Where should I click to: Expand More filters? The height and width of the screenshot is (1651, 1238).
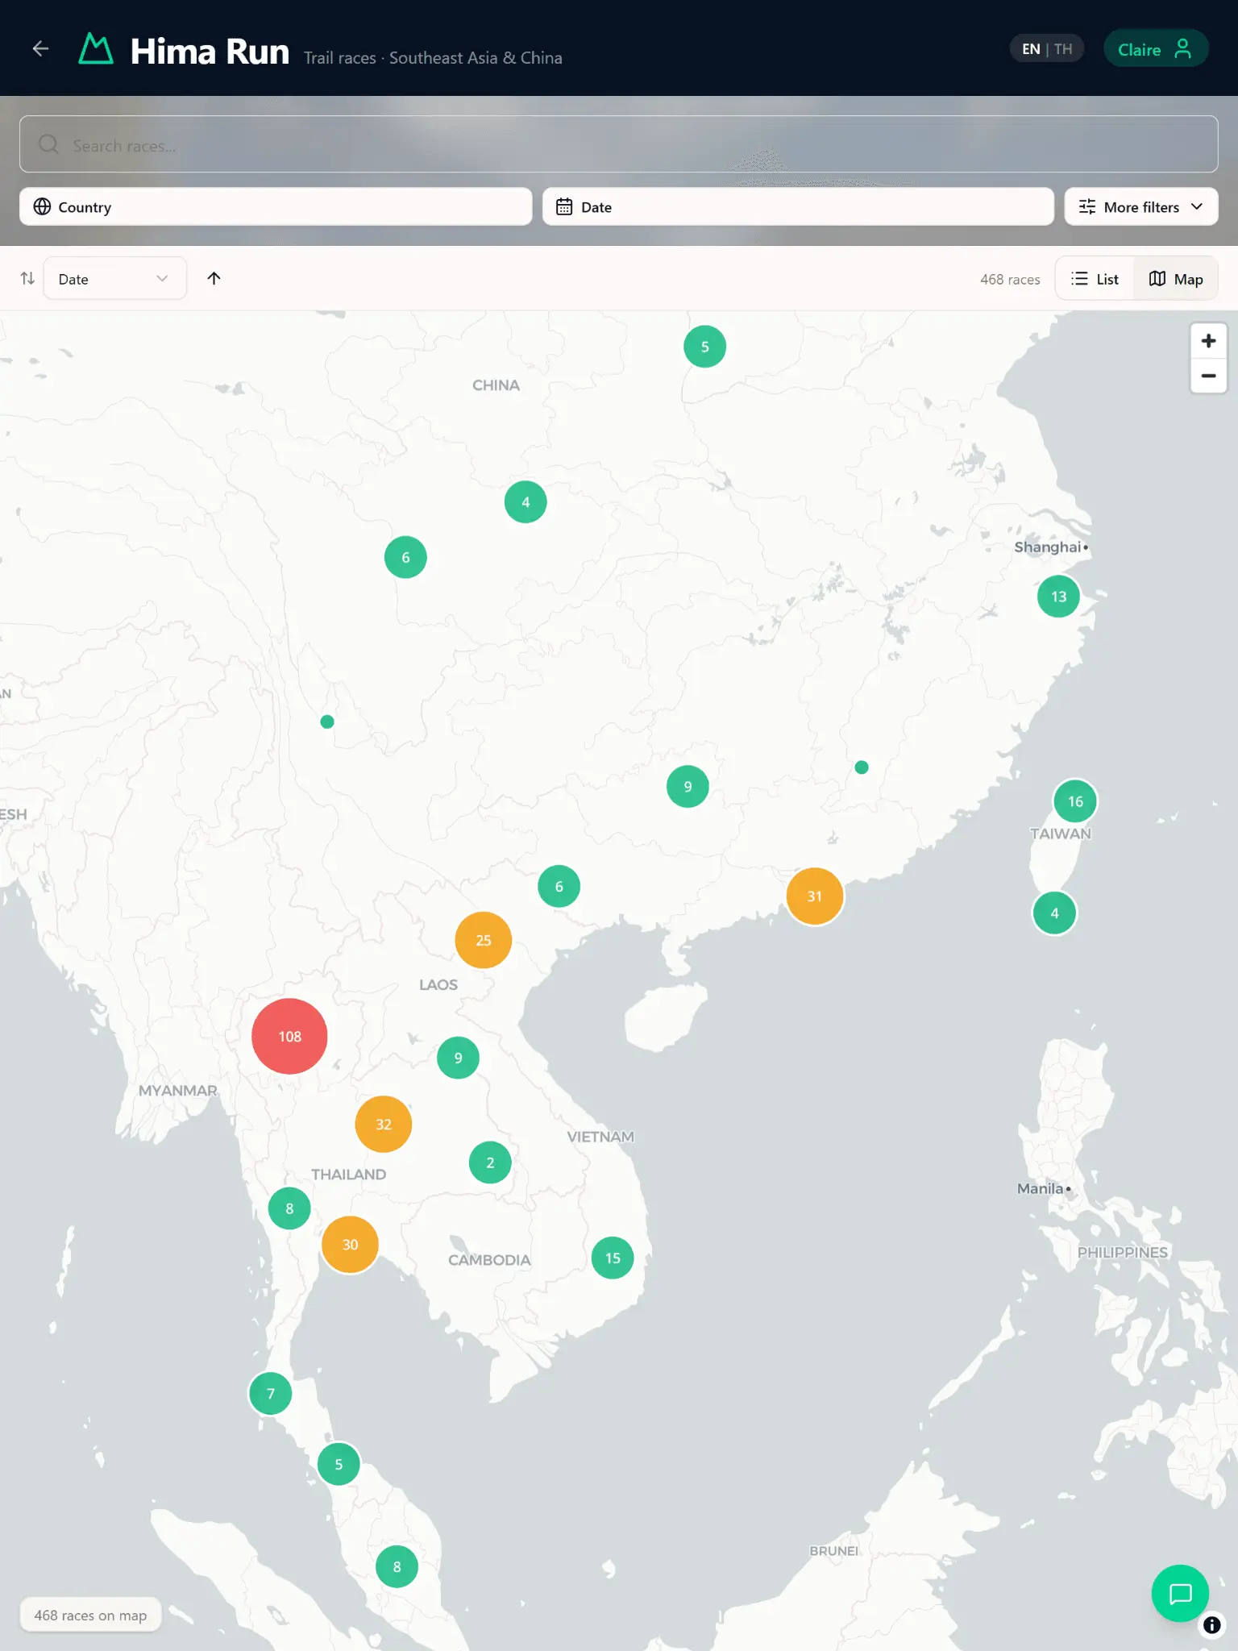pos(1140,207)
